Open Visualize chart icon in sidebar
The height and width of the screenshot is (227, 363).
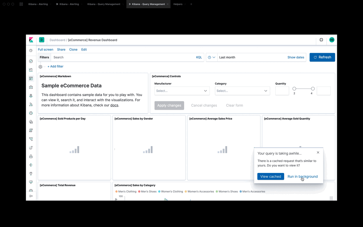tap(31, 70)
